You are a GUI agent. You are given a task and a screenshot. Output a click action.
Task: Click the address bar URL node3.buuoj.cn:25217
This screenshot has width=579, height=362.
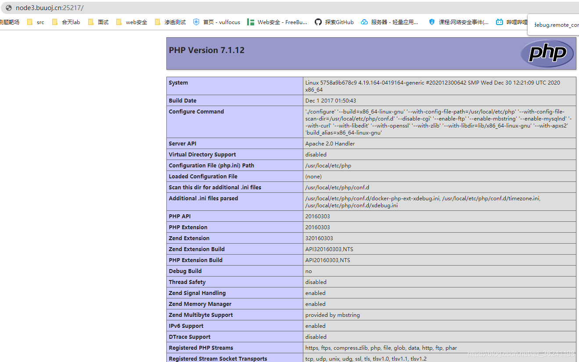pyautogui.click(x=50, y=8)
